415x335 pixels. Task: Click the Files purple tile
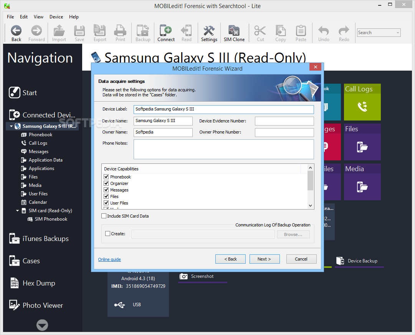362,142
